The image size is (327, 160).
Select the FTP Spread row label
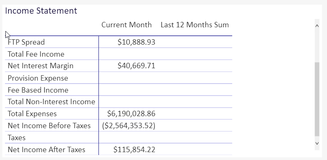[x=26, y=42]
